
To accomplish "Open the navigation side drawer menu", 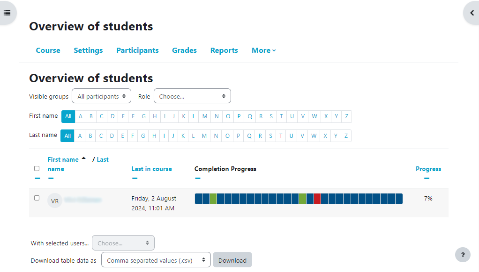I will coord(7,13).
